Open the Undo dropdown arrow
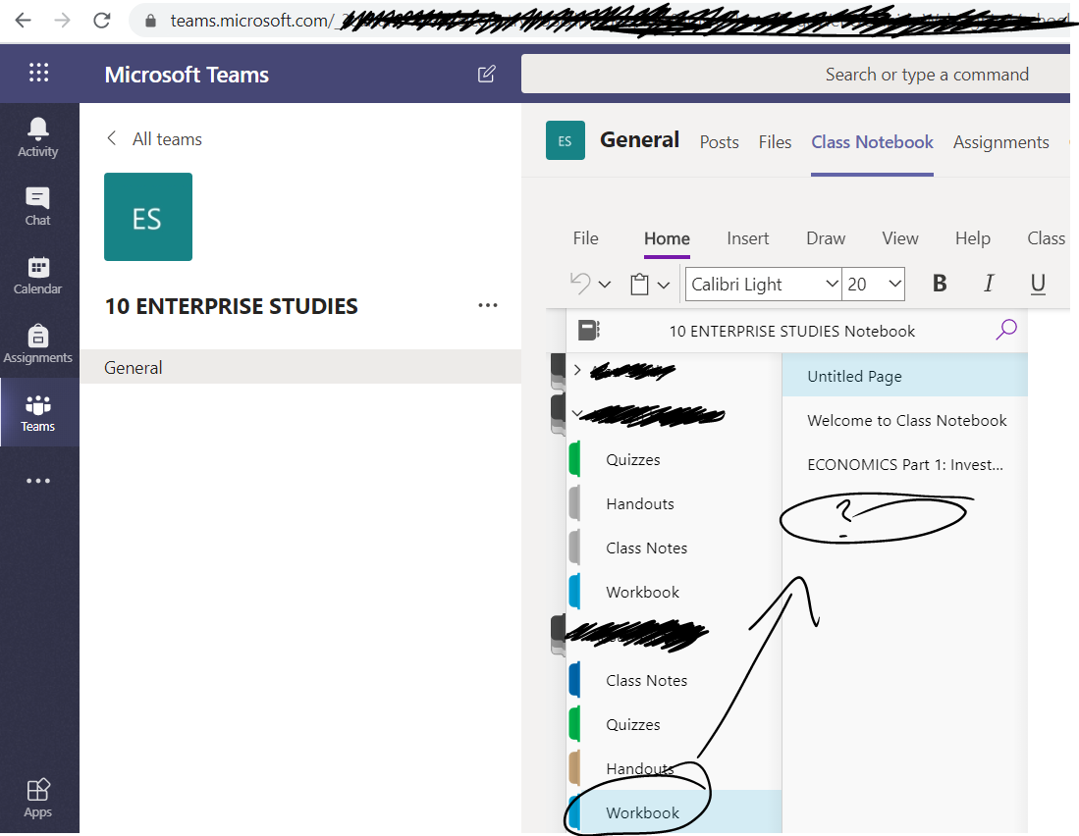 (605, 284)
